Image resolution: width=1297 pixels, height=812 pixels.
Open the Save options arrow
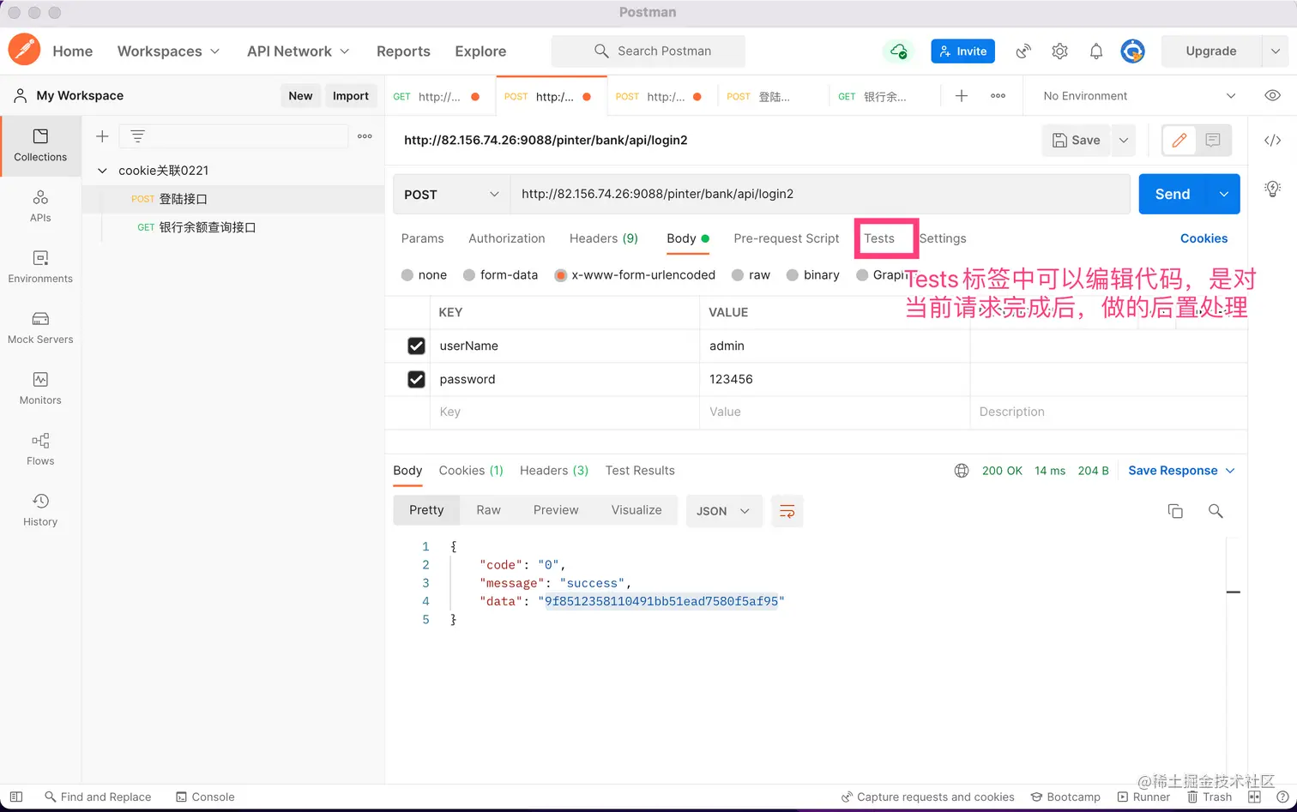tap(1124, 140)
